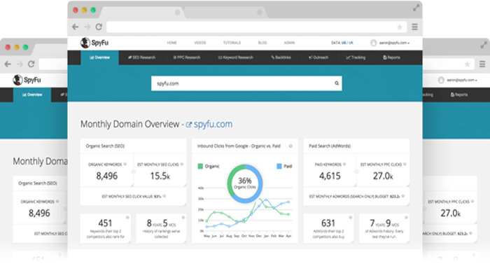This screenshot has height=266, width=490.
Task: Open Outreach tab
Action: coord(318,57)
